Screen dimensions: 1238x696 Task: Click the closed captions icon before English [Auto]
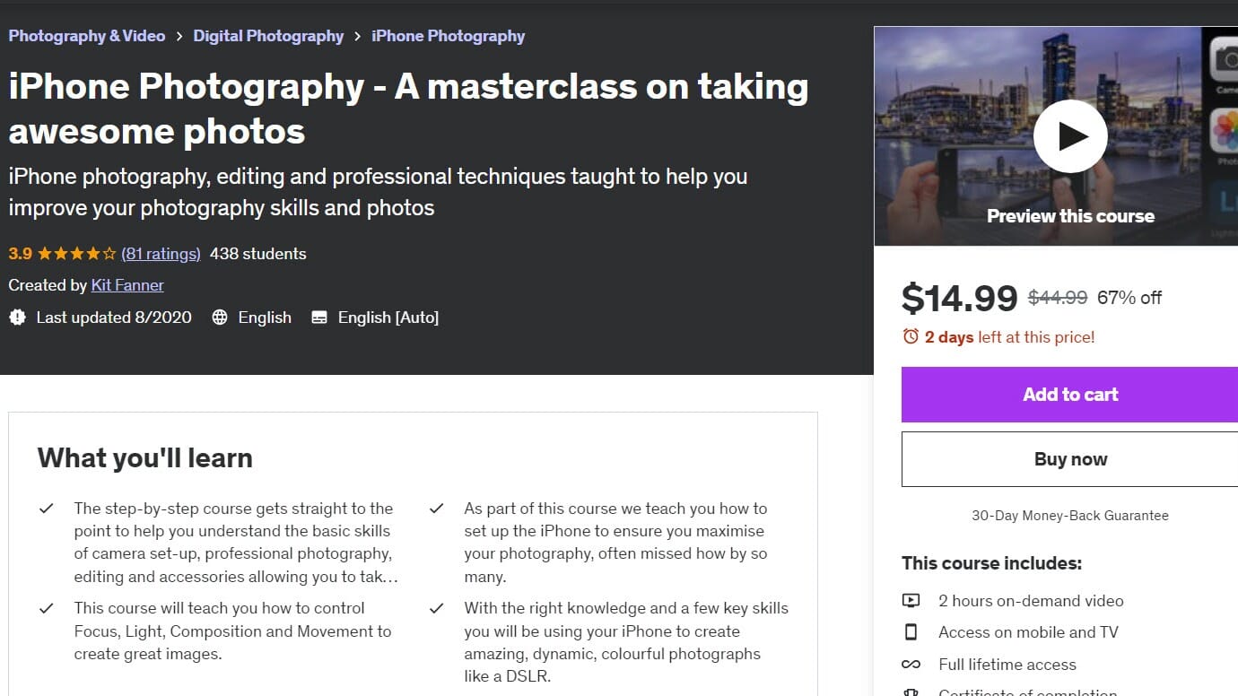(318, 318)
